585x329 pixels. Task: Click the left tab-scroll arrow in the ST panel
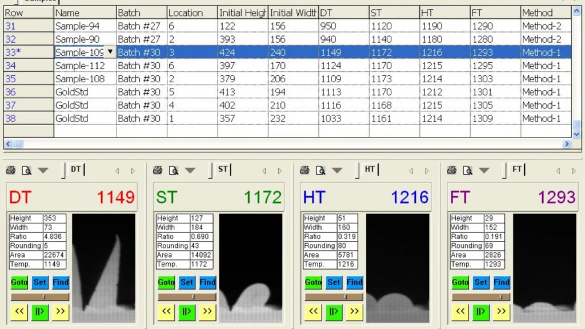coord(264,171)
